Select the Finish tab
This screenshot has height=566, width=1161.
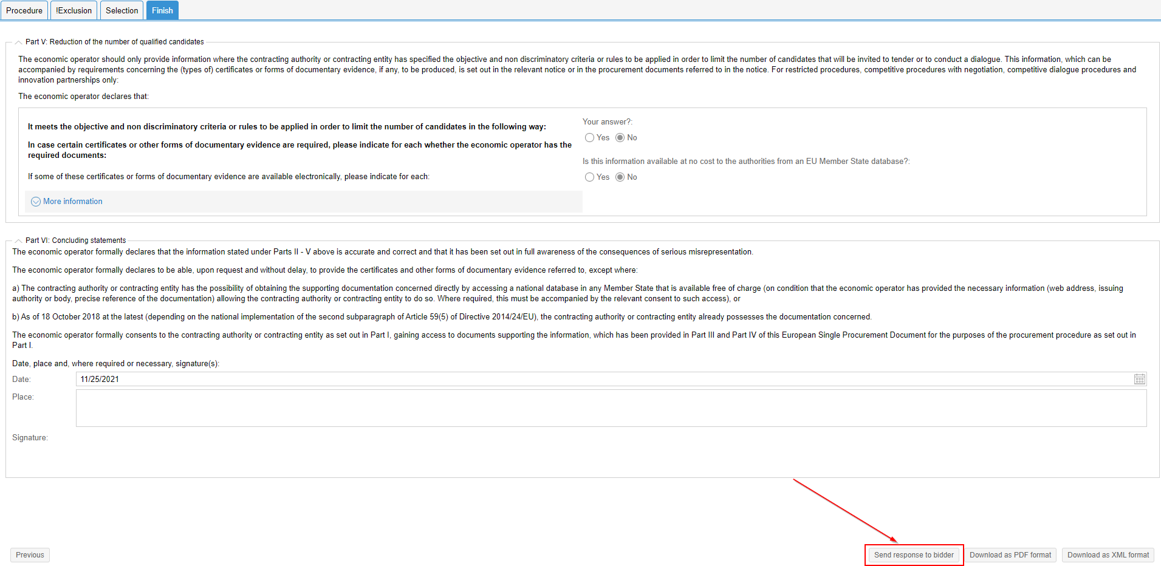coord(162,10)
